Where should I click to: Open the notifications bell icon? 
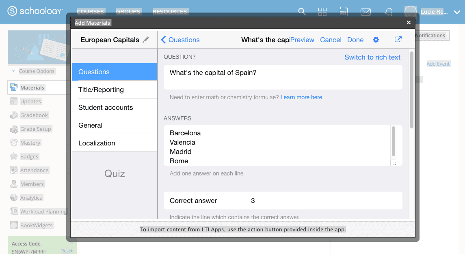pyautogui.click(x=389, y=12)
